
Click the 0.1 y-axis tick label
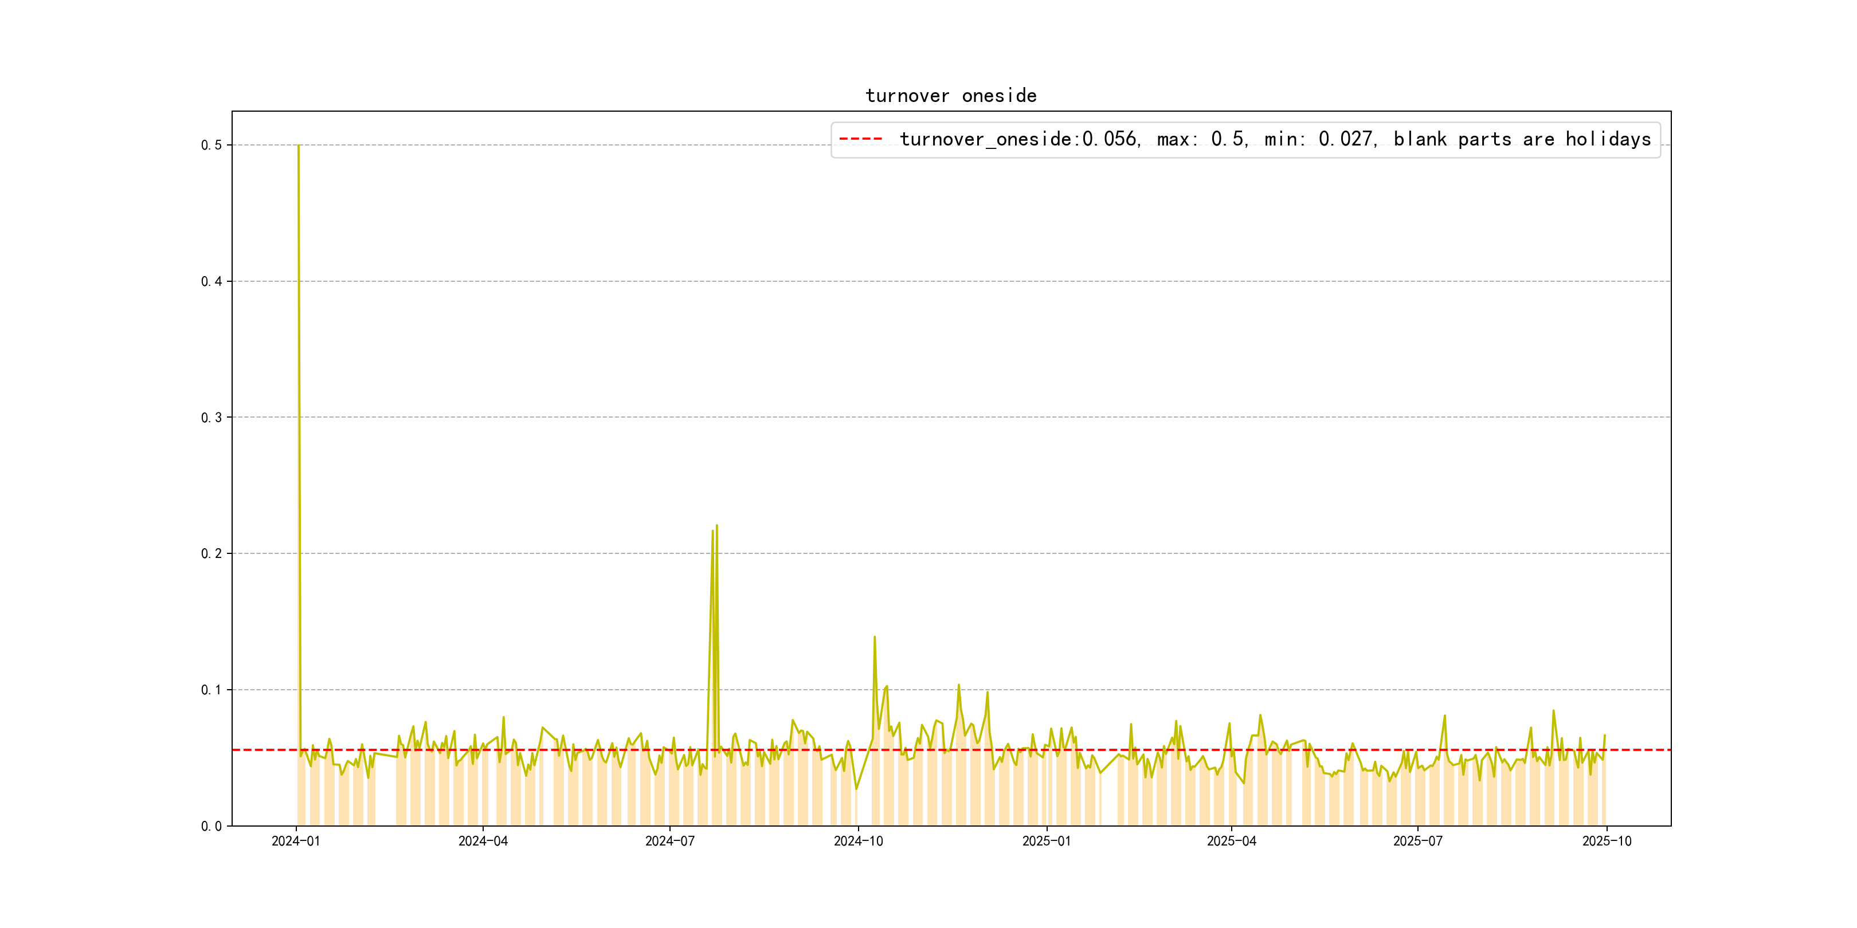click(211, 690)
